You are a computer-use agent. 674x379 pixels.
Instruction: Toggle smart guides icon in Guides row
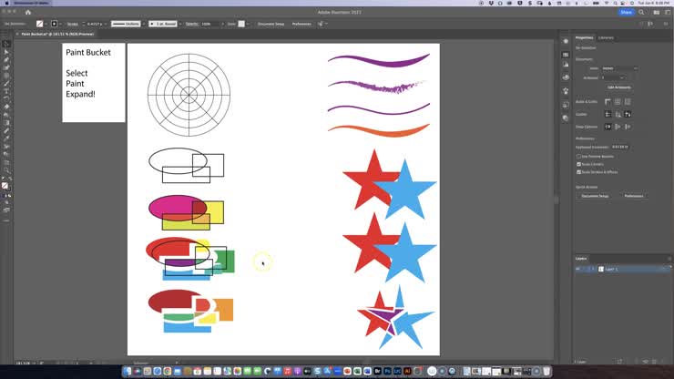(x=628, y=115)
